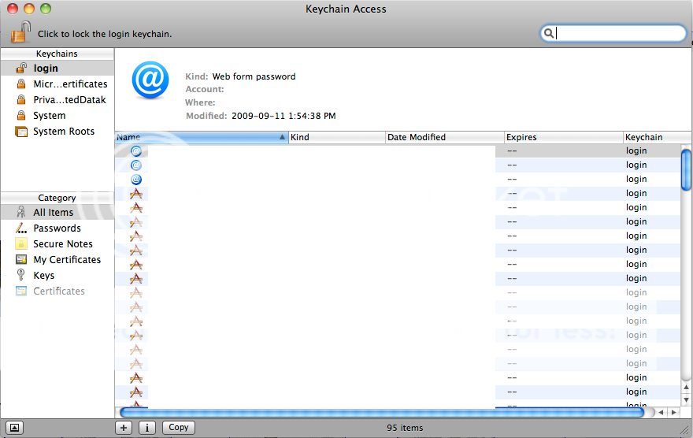Sort list by Name column header

click(197, 137)
